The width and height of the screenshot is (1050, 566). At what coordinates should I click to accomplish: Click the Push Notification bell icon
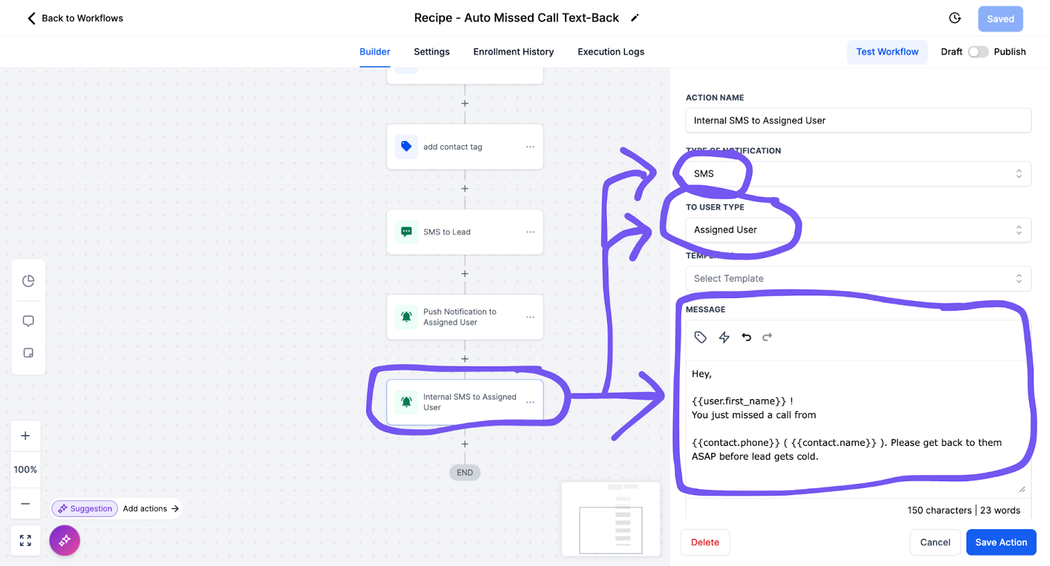406,317
